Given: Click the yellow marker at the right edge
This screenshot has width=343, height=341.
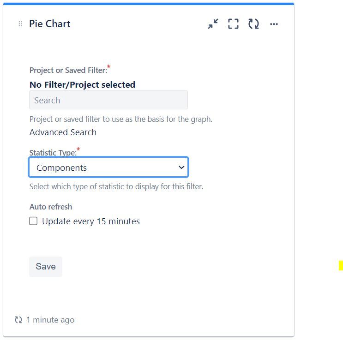Looking at the screenshot, I should pos(341,265).
